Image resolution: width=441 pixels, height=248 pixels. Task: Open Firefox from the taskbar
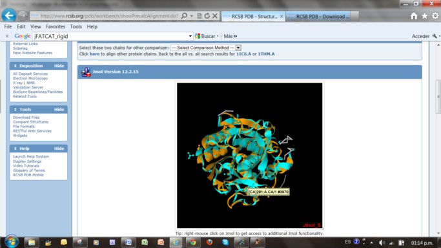tap(209, 242)
